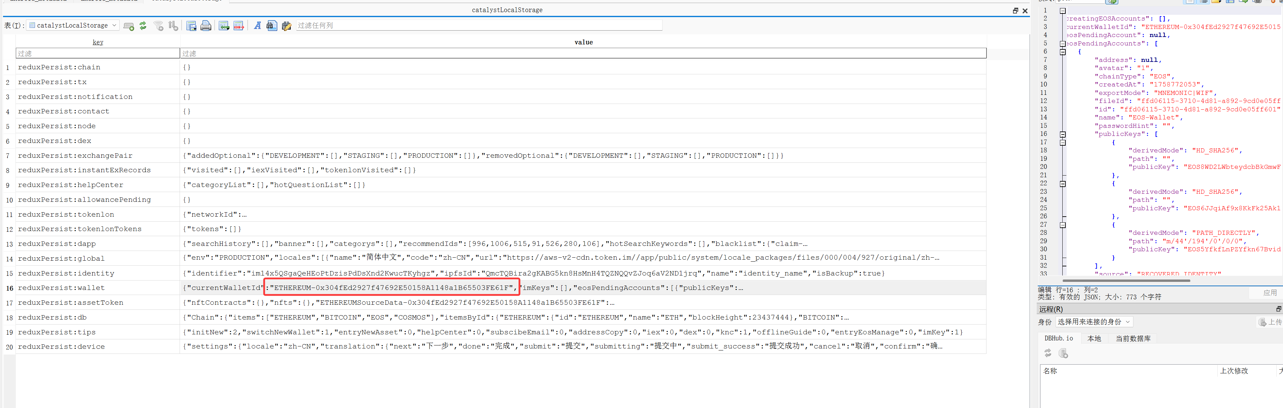Click the find binoculars icon
Screen dimensions: 1283x408
[272, 26]
